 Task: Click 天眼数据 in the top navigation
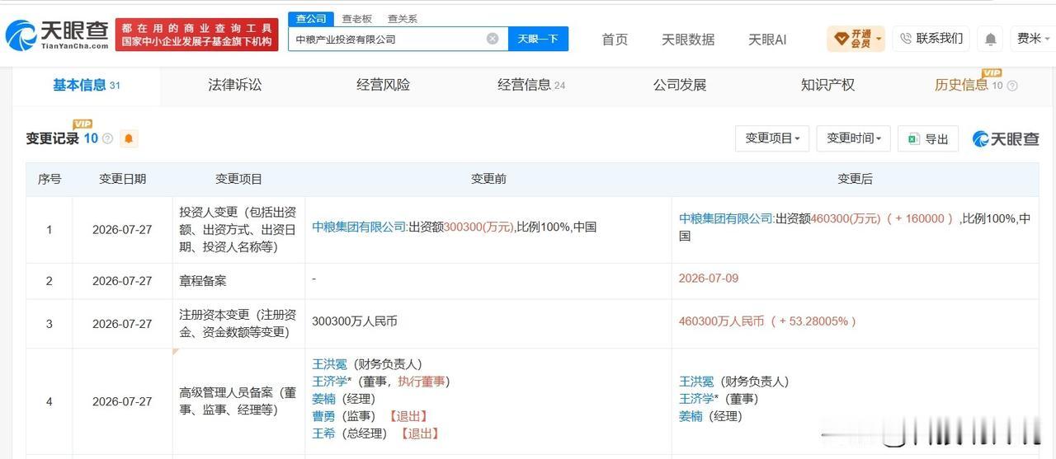coord(688,40)
